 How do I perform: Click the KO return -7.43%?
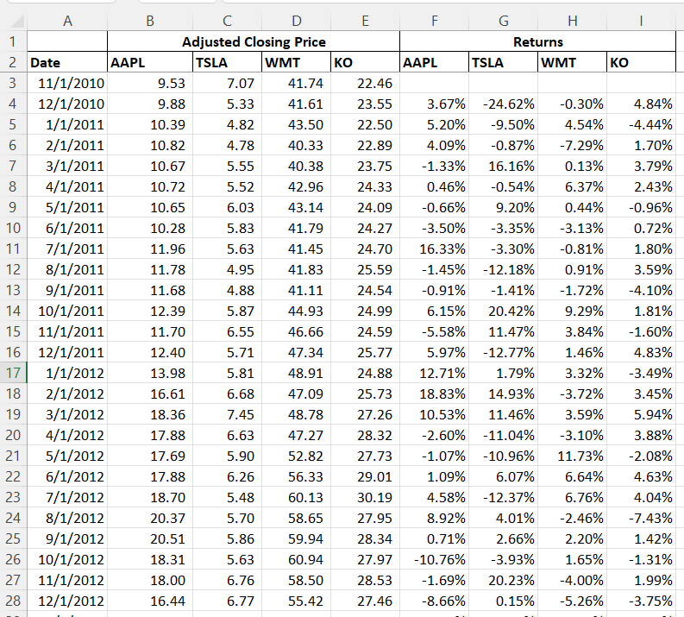(x=641, y=518)
